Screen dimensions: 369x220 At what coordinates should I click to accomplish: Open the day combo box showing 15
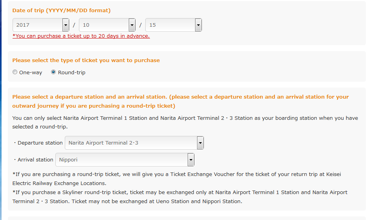170,25
